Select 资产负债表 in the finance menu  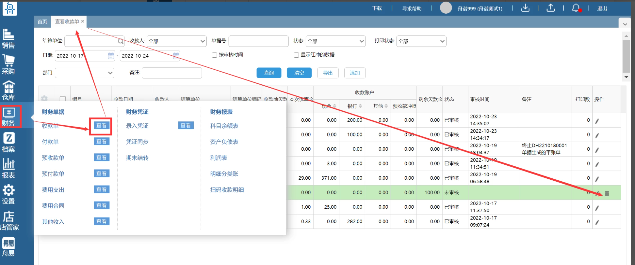[x=224, y=142]
